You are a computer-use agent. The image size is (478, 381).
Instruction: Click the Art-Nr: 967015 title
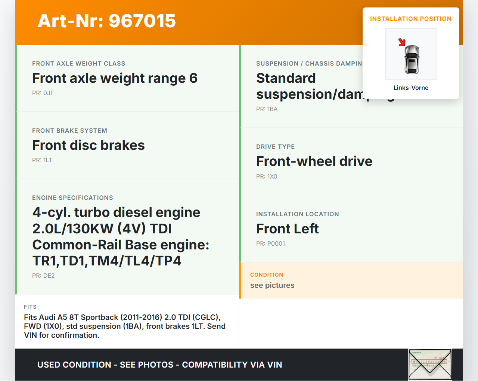(x=106, y=21)
